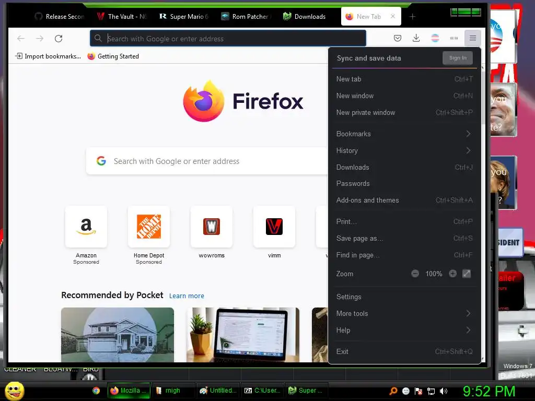Click the flag action center tray icon

pos(418,391)
